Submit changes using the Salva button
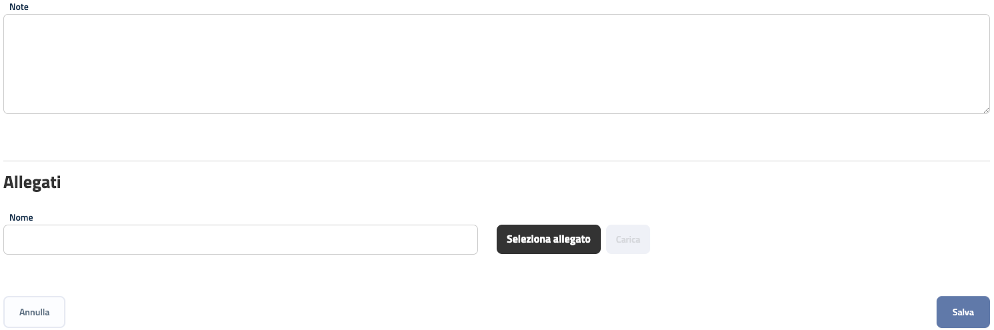994x330 pixels. (963, 312)
